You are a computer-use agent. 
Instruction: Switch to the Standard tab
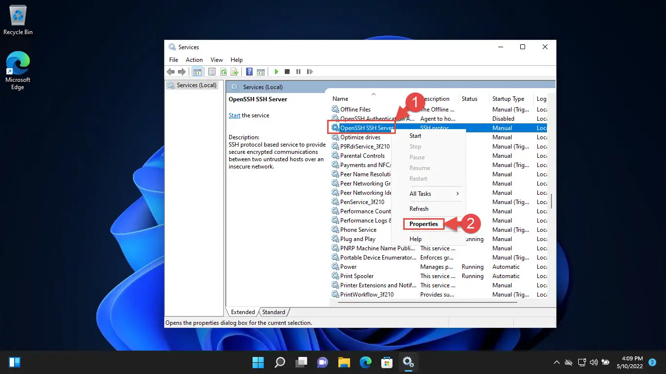(x=274, y=312)
